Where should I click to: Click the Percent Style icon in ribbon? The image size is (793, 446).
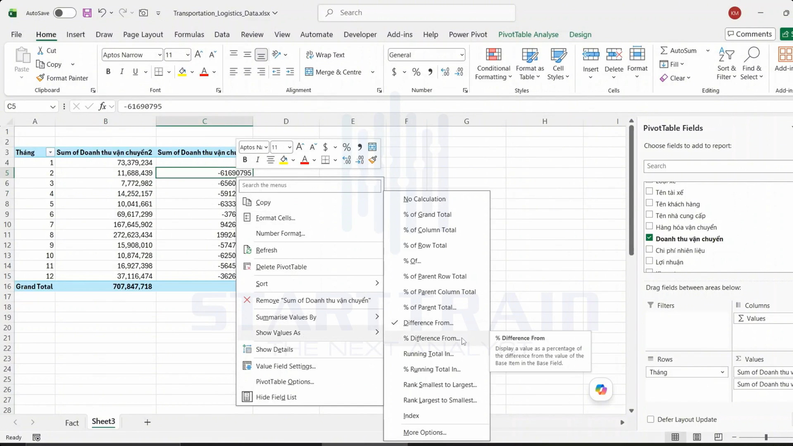pos(416,72)
